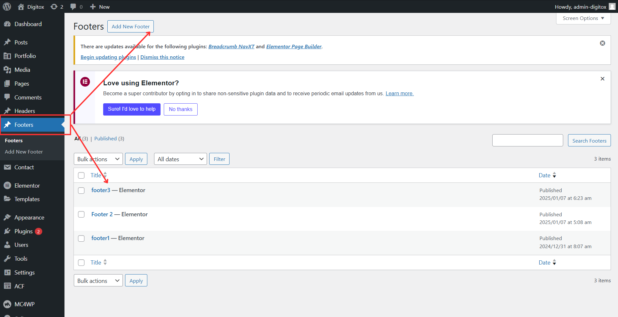Screen dimensions: 618x317
Task: Filter by Published (3) view
Action: [109, 139]
